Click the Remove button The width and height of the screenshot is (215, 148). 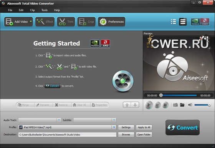[x=61, y=105]
